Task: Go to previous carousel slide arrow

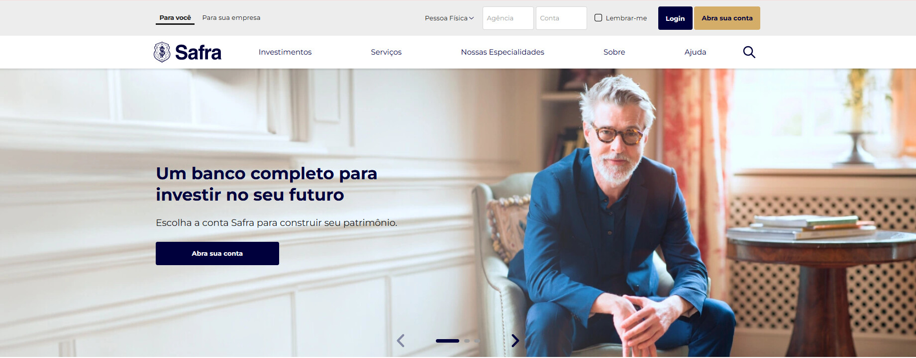Action: point(401,341)
